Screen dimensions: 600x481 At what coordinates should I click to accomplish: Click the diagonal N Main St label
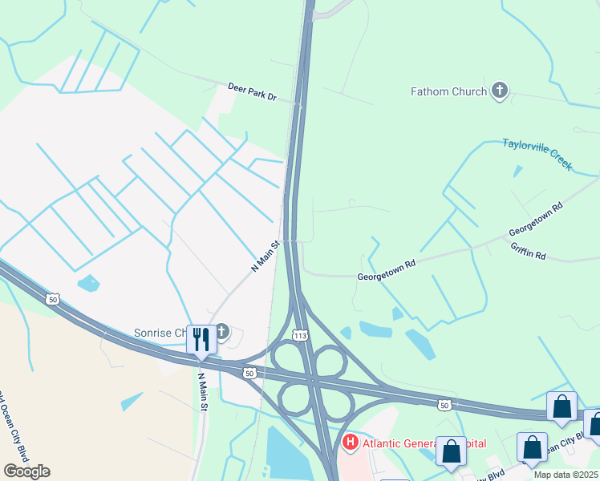[266, 256]
